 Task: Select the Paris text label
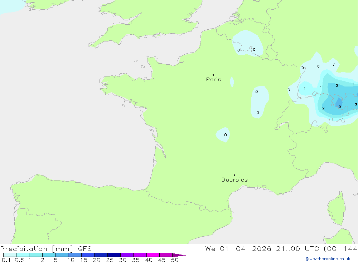(x=213, y=79)
